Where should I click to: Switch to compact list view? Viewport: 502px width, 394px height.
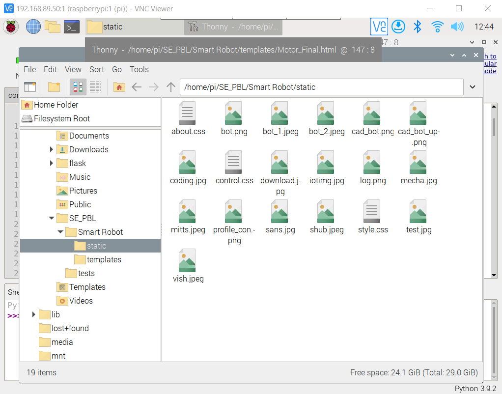pyautogui.click(x=96, y=87)
